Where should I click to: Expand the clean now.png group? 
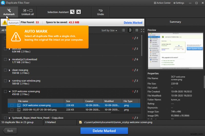tap(9, 70)
